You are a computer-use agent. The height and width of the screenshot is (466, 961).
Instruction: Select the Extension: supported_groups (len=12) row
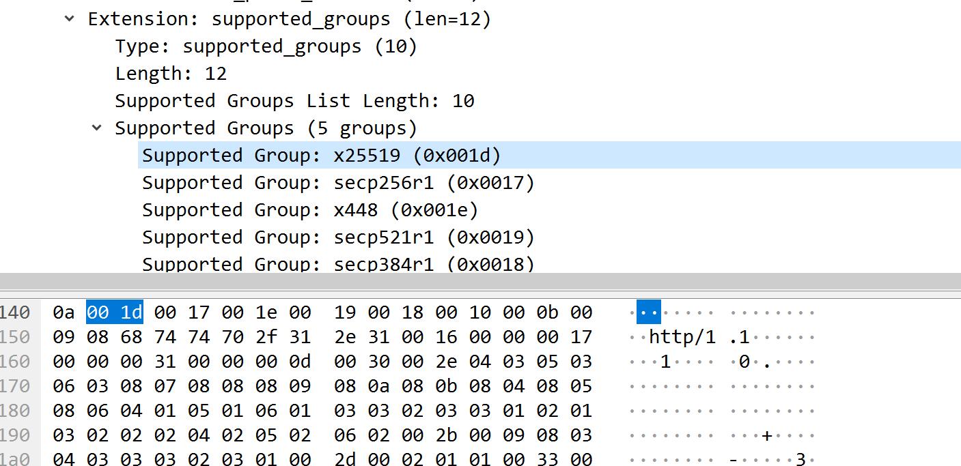pos(289,19)
